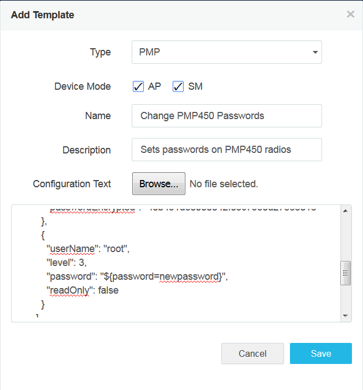Viewport: 363px width, 390px height.
Task: Click the Device Mode label
Action: pos(82,86)
